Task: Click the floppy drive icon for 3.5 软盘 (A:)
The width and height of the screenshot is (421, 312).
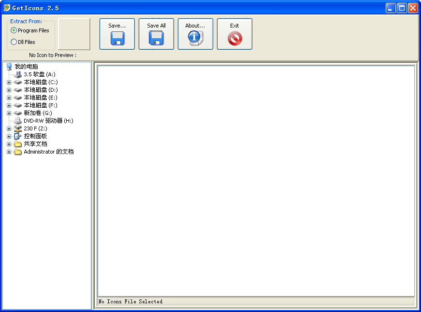Action: tap(18, 74)
